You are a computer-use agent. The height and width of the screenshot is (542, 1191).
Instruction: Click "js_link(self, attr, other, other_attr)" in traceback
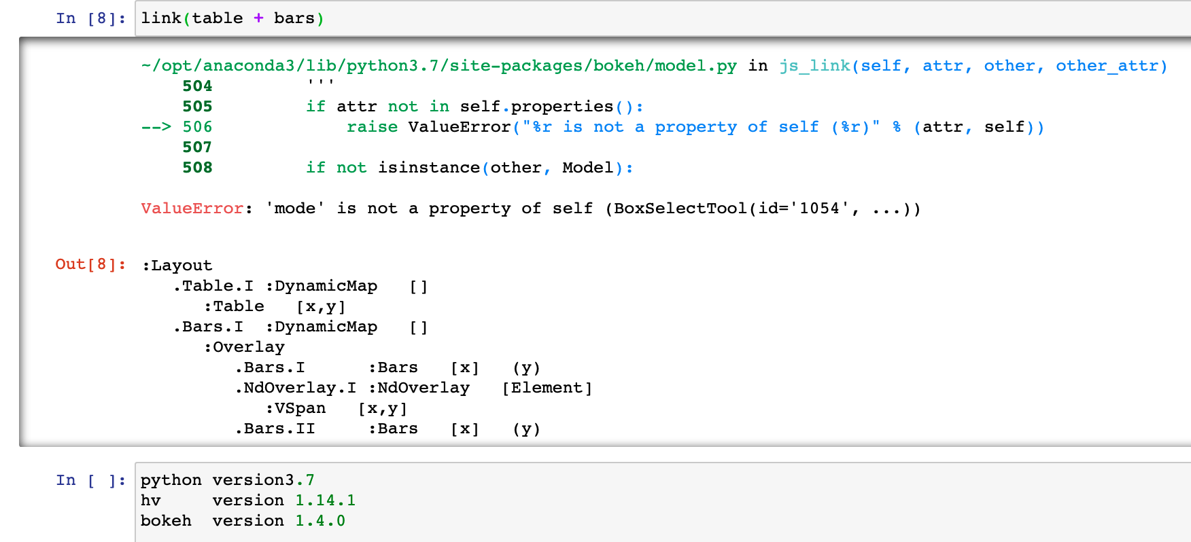(x=973, y=66)
